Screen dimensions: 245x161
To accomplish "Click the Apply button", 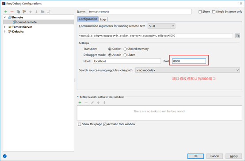I will click(x=234, y=156).
